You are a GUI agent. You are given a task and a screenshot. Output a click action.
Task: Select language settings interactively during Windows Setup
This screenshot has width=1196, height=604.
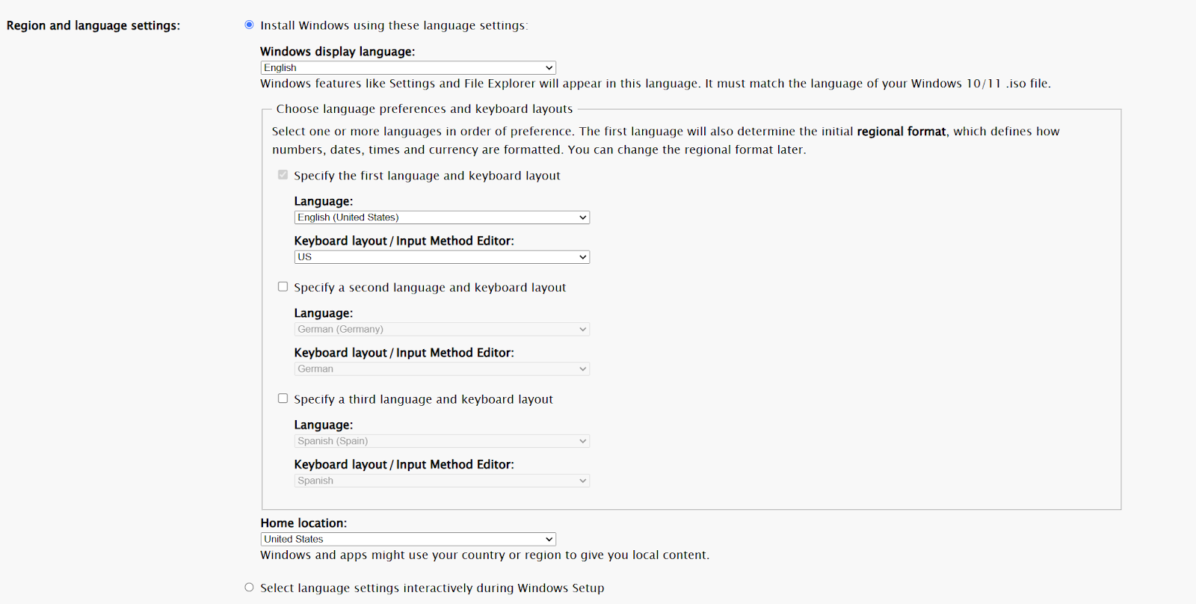pyautogui.click(x=248, y=587)
